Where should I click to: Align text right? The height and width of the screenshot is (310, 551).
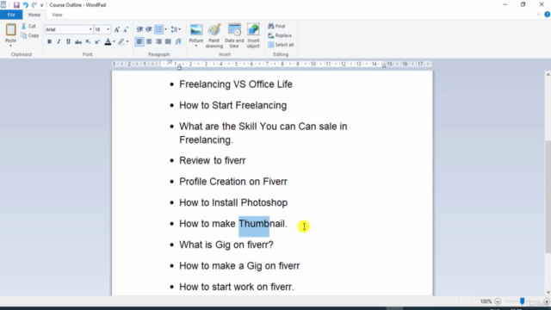158,42
